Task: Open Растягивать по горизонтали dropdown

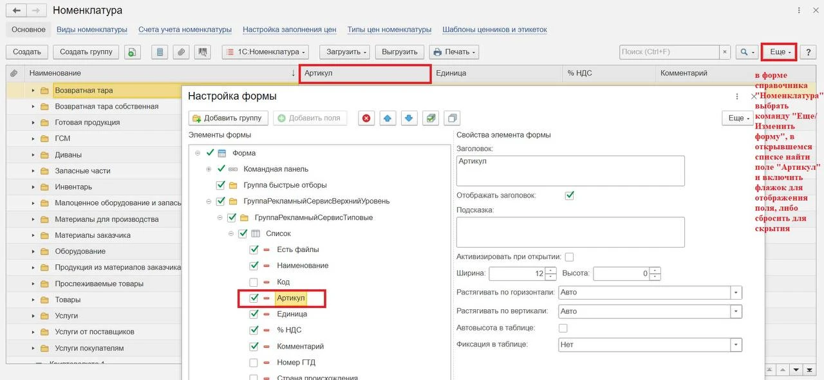Action: pyautogui.click(x=736, y=293)
